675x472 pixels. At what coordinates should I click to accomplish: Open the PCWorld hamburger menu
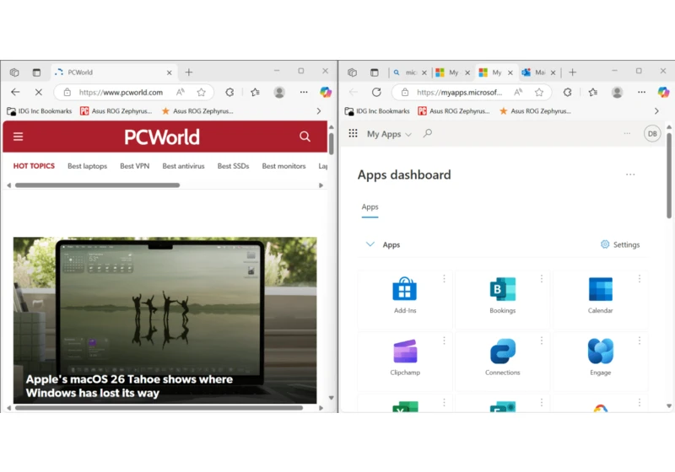(18, 137)
